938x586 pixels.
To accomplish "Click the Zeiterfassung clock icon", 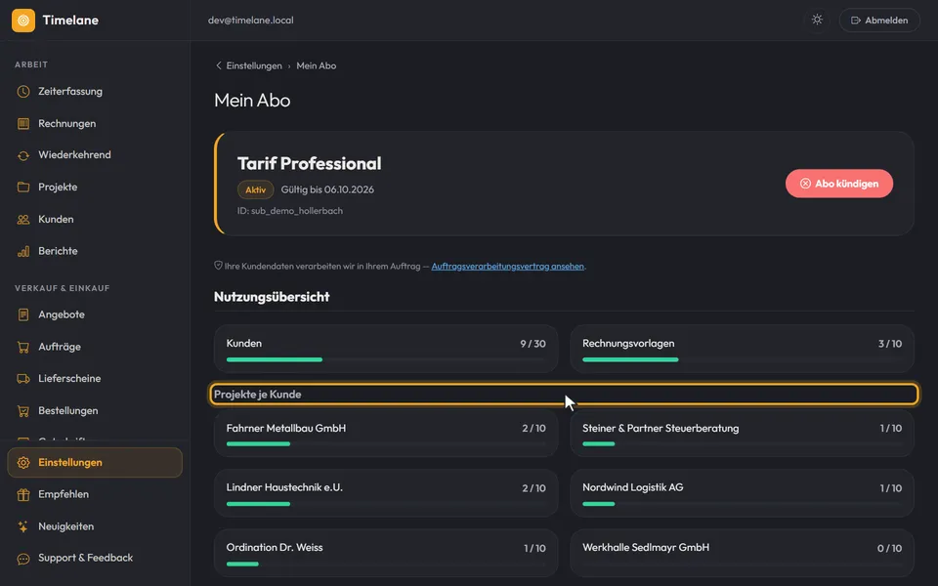I will (x=23, y=92).
